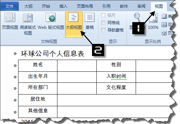Open the 插入 ribbon tab
180x124 pixels.
click(63, 6)
